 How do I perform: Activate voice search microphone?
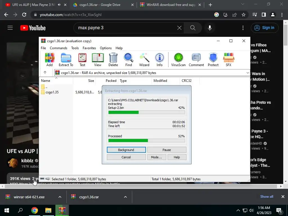(210, 28)
